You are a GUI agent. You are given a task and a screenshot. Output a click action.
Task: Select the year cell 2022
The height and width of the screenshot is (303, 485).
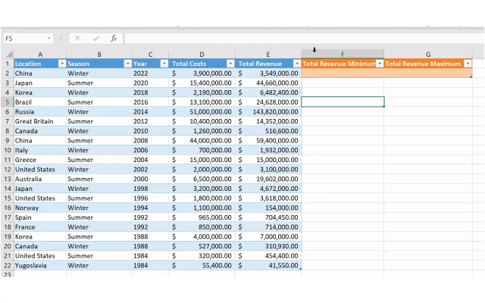click(x=150, y=73)
